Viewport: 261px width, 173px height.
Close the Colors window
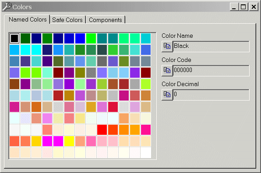(254, 7)
